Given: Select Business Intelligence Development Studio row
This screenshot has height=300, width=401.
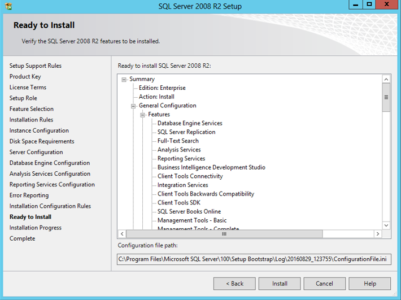Looking at the screenshot, I should (x=211, y=167).
